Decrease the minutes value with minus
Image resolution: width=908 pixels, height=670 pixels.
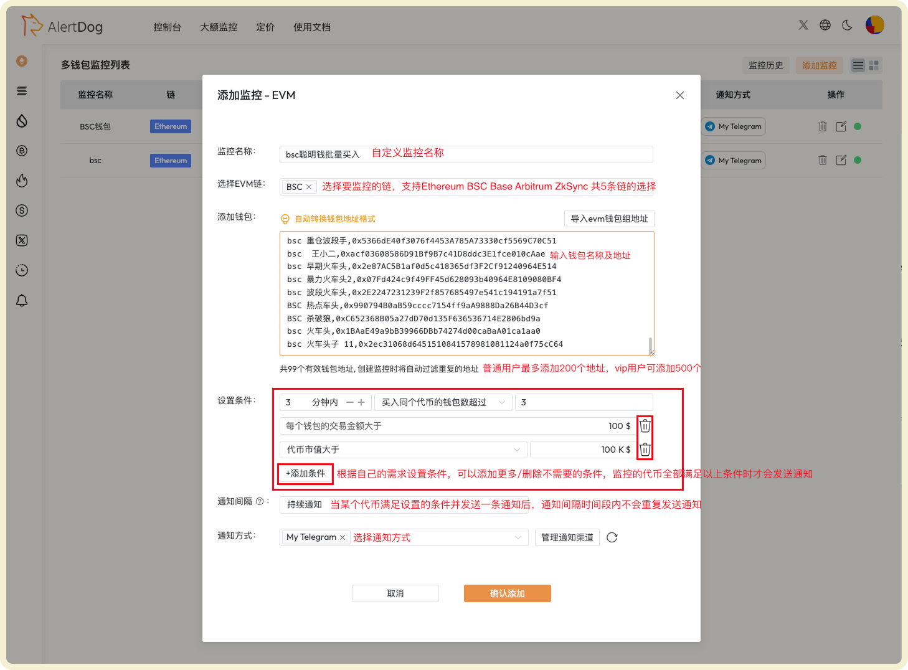(350, 402)
